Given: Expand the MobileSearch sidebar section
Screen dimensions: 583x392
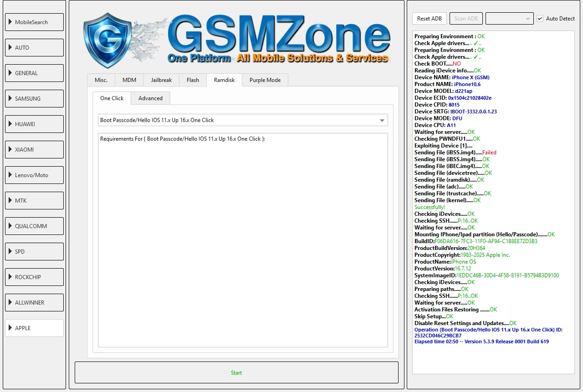Looking at the screenshot, I should (34, 22).
